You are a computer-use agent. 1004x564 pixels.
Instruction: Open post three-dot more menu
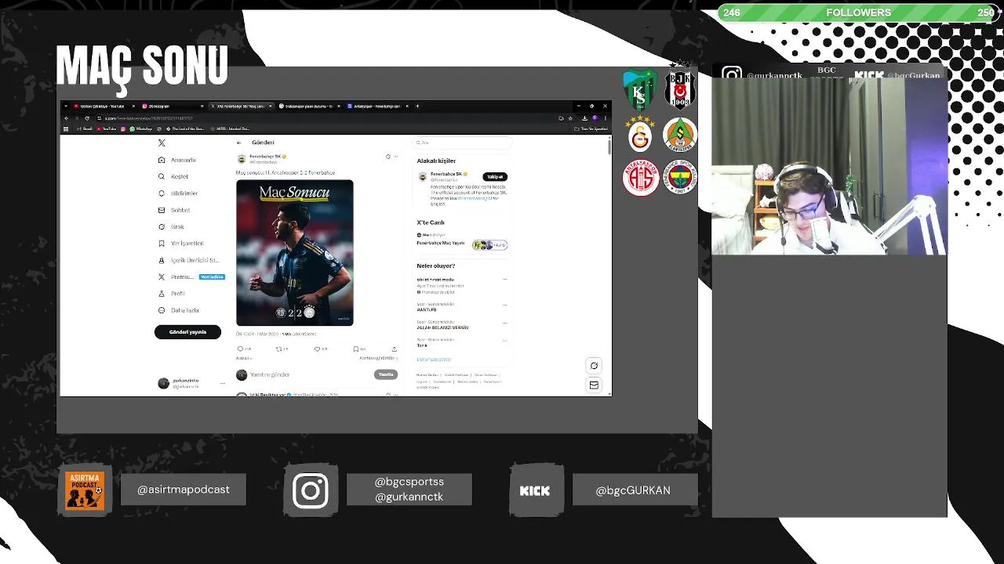pos(395,157)
